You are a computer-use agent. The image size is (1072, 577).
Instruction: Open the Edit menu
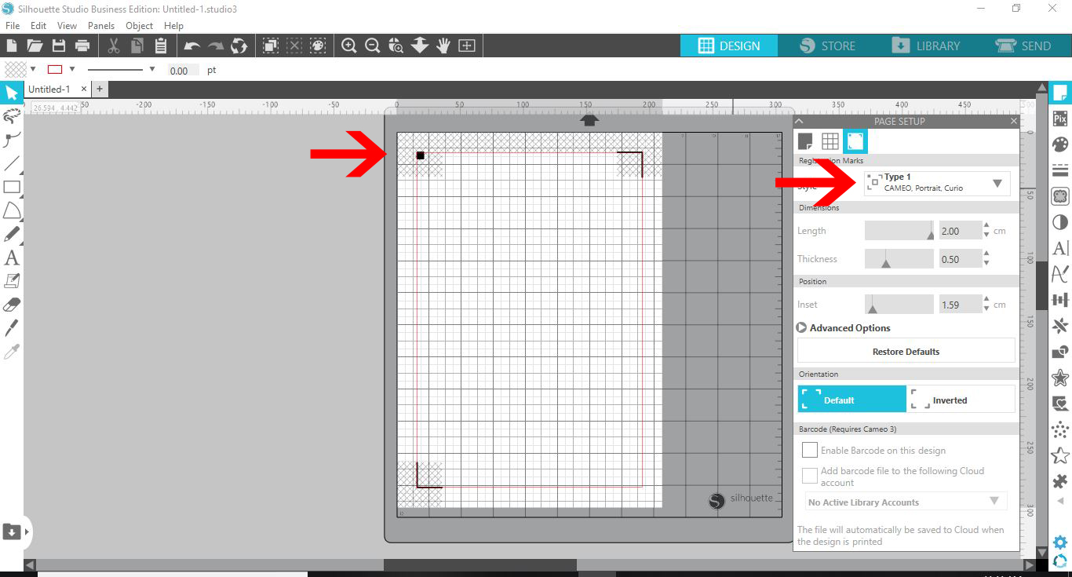coord(38,25)
